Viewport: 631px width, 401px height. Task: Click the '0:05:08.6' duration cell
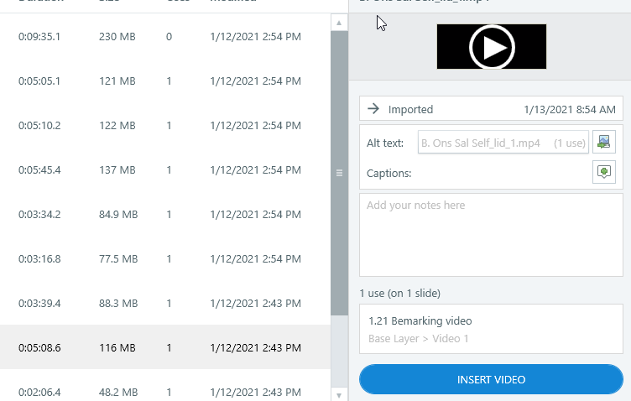point(39,347)
